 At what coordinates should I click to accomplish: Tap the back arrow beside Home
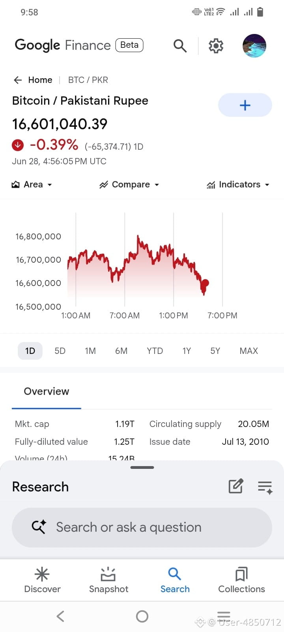coord(18,80)
